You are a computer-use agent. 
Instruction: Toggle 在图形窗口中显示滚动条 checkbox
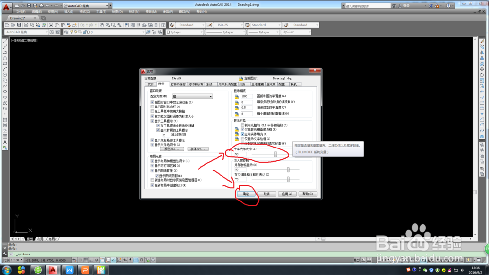pyautogui.click(x=152, y=102)
